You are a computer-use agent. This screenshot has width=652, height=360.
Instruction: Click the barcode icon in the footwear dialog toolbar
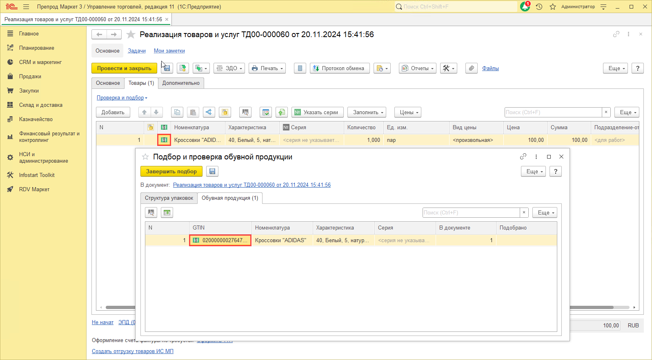point(151,213)
